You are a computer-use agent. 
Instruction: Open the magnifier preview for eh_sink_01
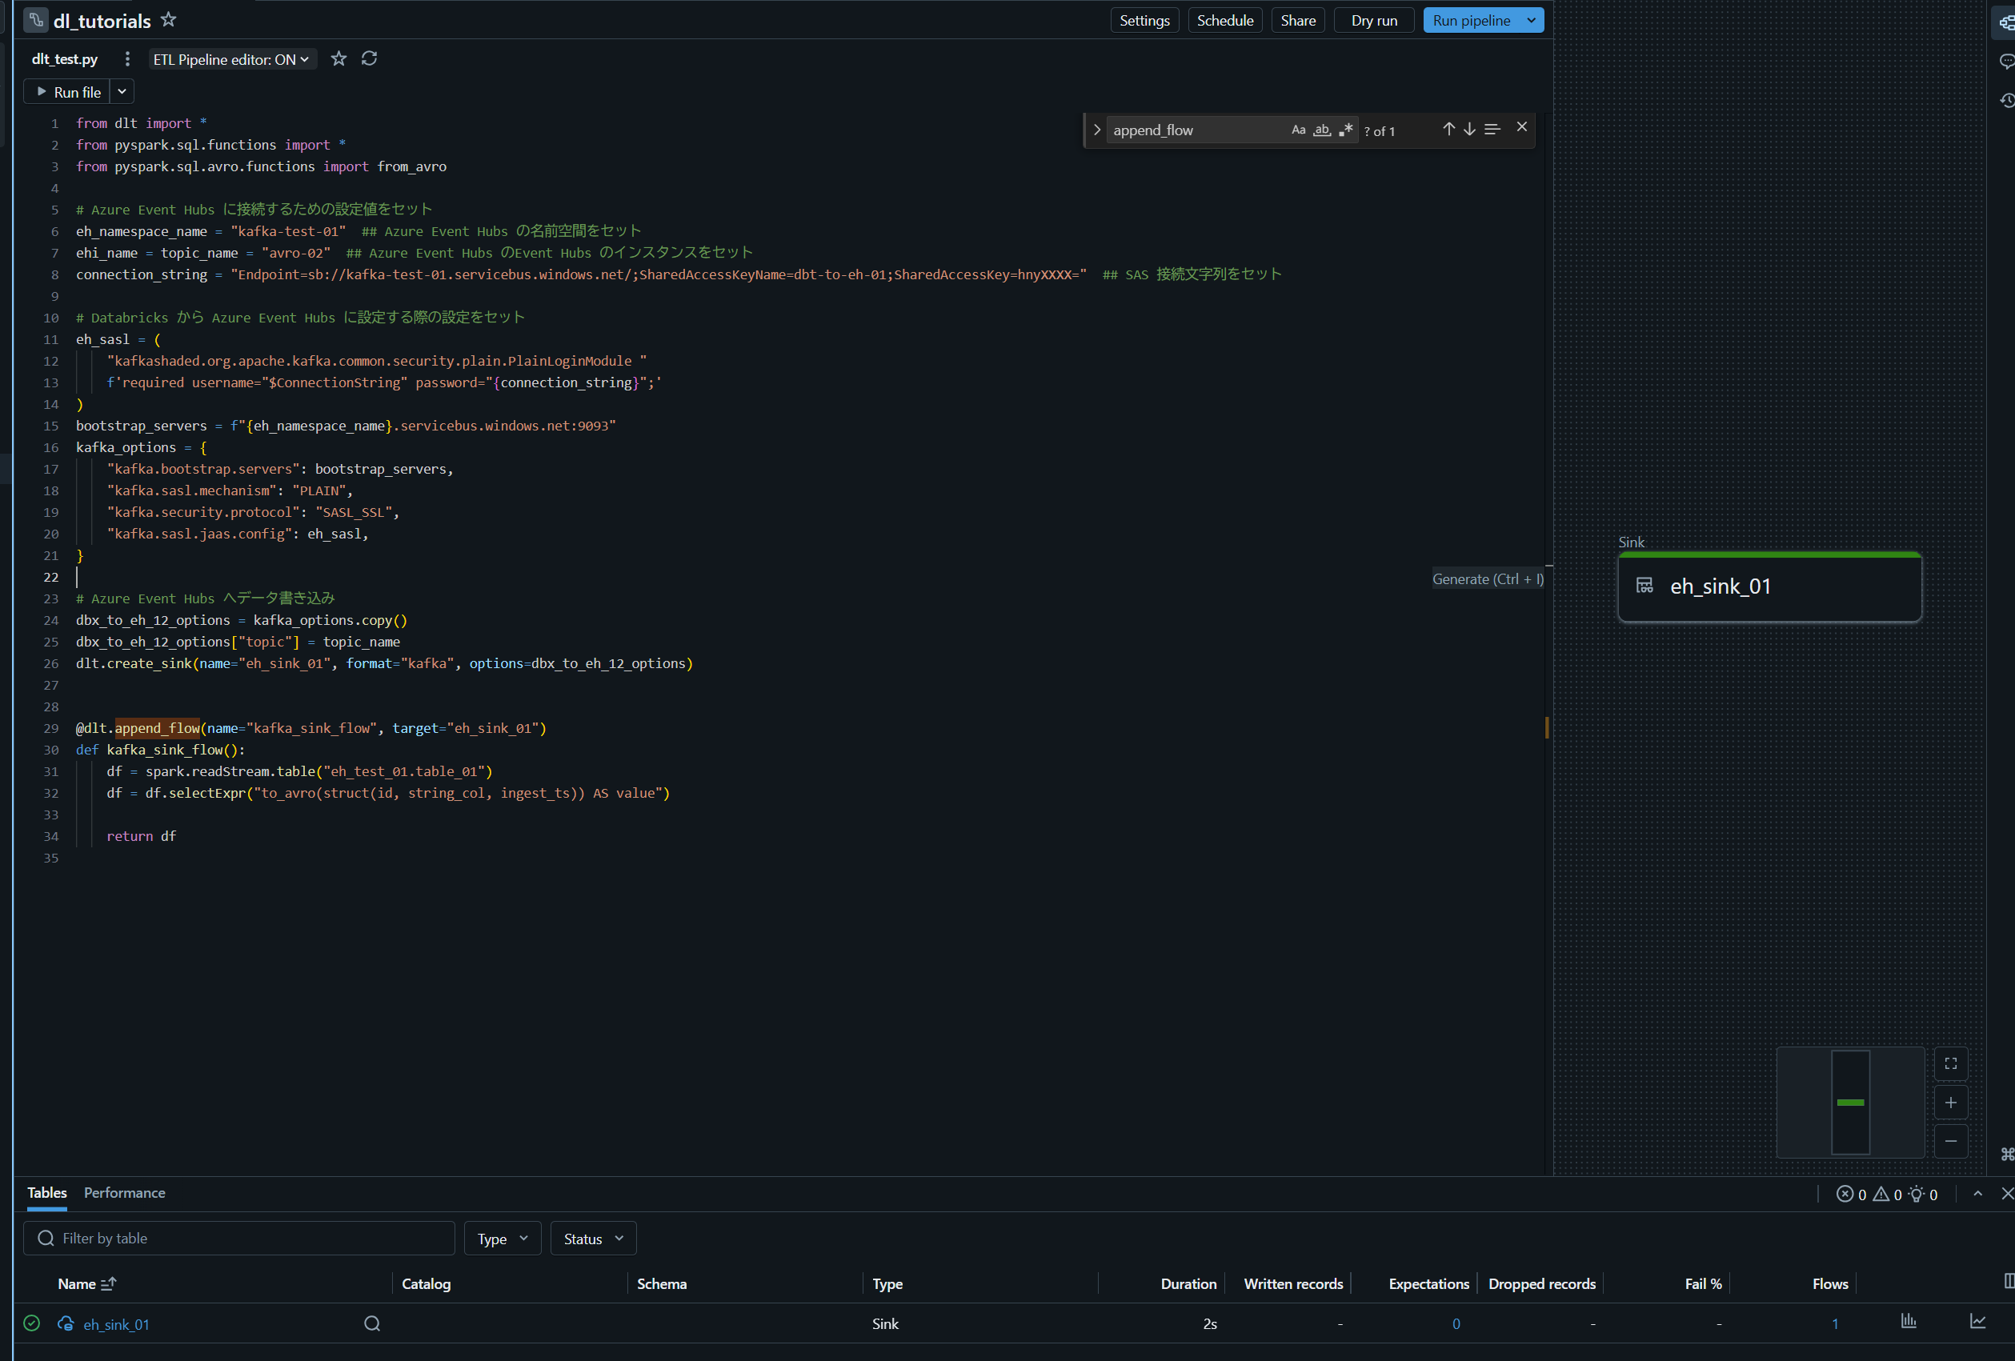point(372,1323)
